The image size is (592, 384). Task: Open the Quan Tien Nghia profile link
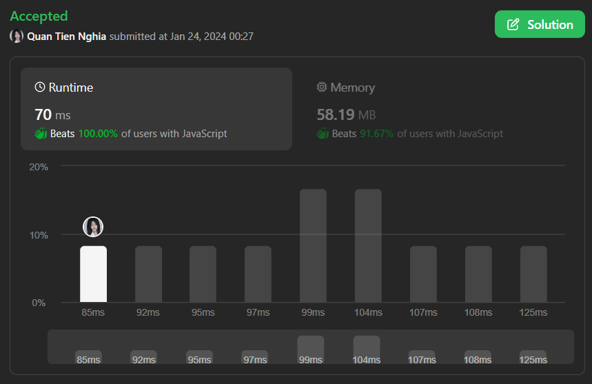pos(67,36)
